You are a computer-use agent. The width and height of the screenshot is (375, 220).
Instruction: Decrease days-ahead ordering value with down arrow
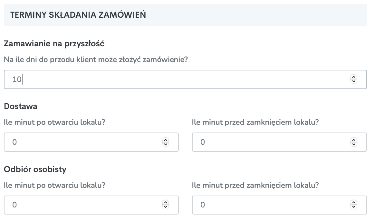coord(354,81)
